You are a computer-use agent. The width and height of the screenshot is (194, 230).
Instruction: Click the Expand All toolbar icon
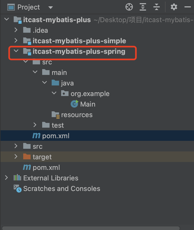[x=143, y=7]
